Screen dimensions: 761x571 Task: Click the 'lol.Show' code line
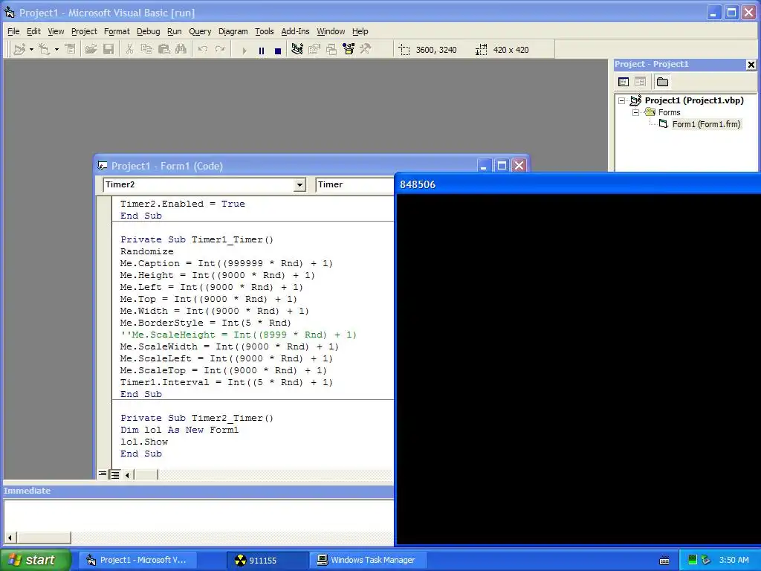(x=144, y=442)
